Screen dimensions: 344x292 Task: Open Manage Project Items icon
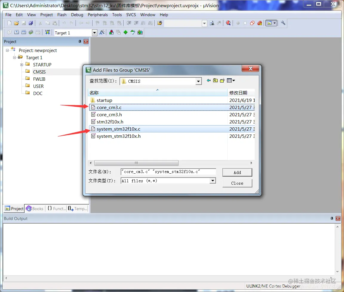pyautogui.click(x=111, y=33)
